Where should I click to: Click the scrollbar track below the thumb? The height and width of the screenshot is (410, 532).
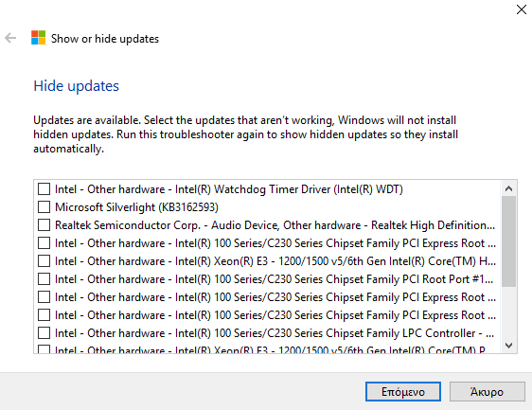tap(508, 312)
